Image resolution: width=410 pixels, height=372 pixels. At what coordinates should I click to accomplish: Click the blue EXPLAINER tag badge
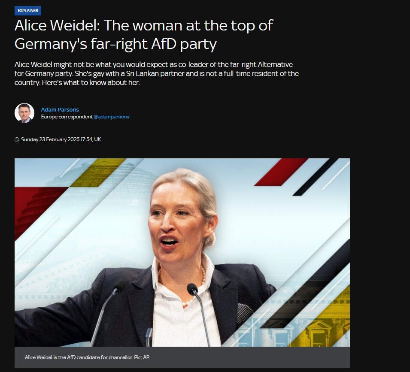(x=28, y=11)
